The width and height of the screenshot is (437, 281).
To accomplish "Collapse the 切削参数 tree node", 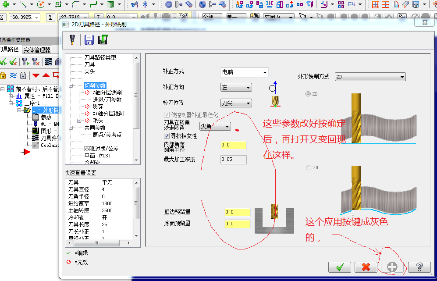I will pos(71,86).
